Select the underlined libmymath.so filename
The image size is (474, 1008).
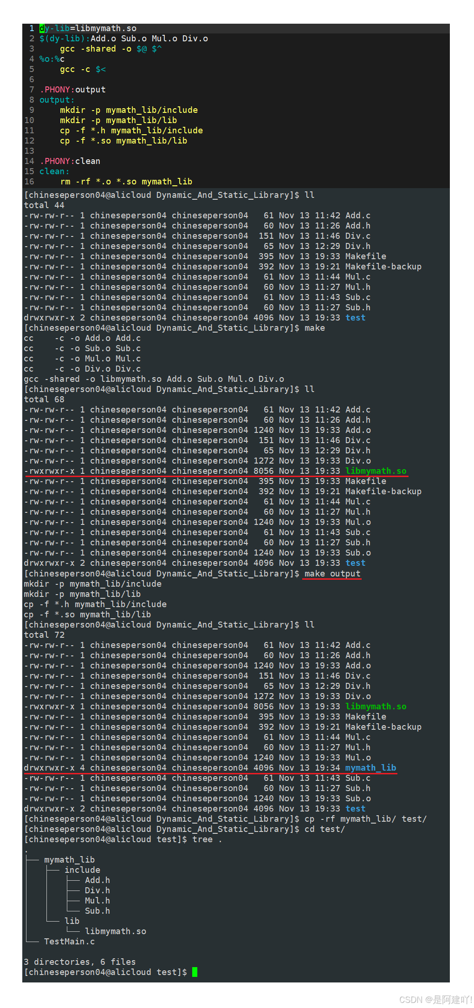coord(376,471)
